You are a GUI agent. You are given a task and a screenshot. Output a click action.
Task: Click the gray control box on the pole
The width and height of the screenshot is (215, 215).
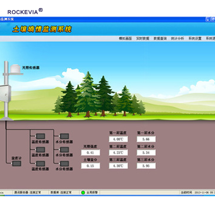pos(5,95)
